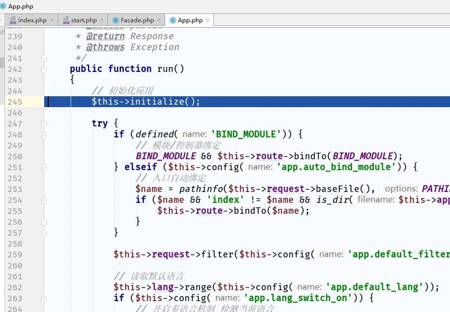Collapse the run() function at line 242
The height and width of the screenshot is (312, 450).
coord(44,69)
